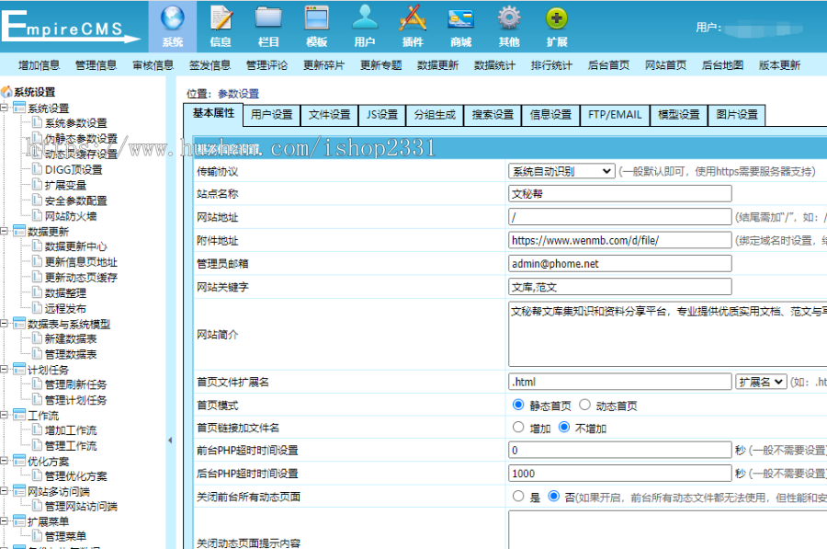Open 后台首页 link
Viewport: 827px width, 549px height.
tap(608, 65)
